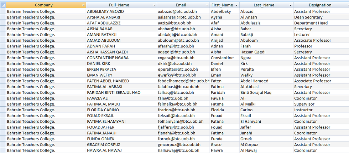The width and height of the screenshot is (349, 153).
Task: Open the Company column filter dropdown arrow
Action: point(83,5)
